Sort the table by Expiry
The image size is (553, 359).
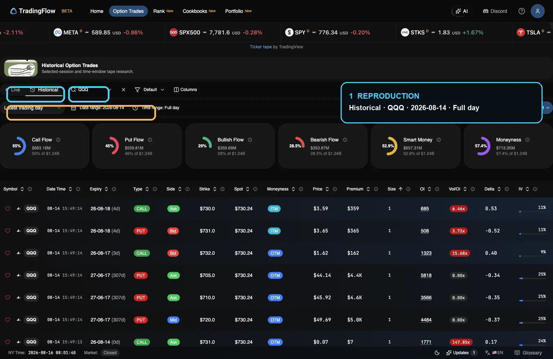[x=106, y=189]
